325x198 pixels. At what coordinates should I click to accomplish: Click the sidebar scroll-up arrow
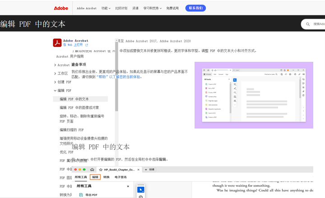click(117, 40)
